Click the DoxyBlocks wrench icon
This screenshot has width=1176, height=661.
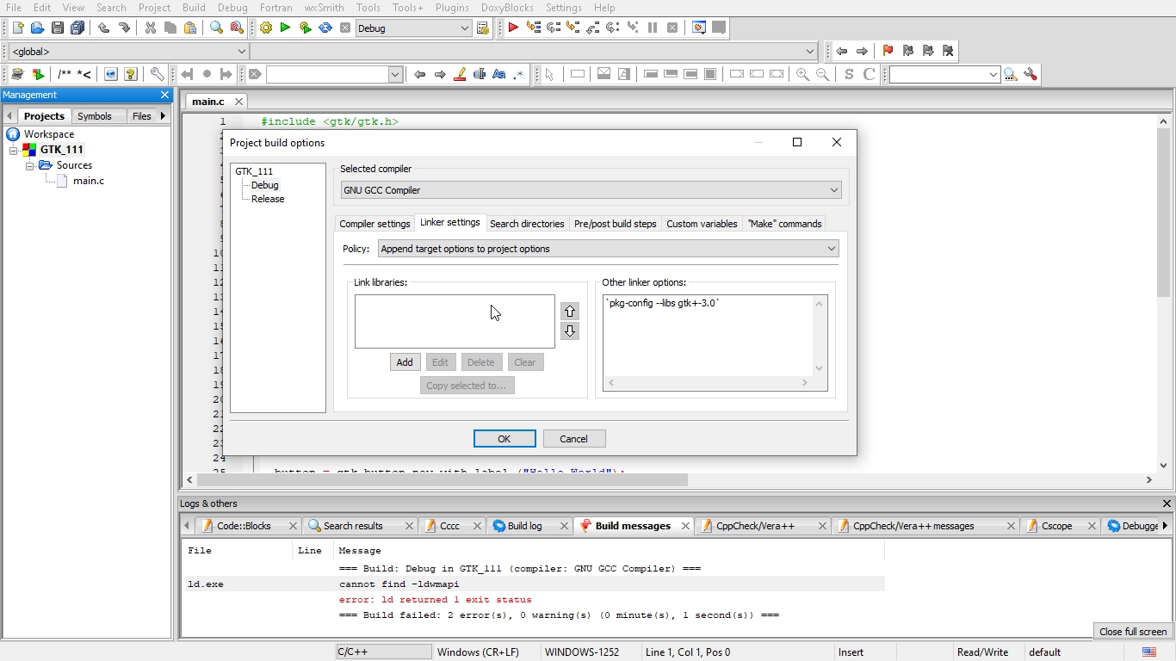(x=157, y=75)
